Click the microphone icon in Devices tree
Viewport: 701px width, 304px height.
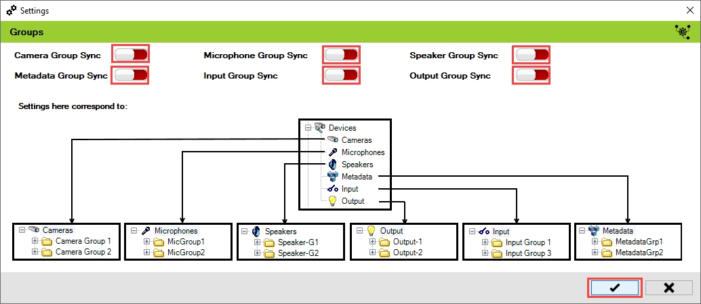332,152
